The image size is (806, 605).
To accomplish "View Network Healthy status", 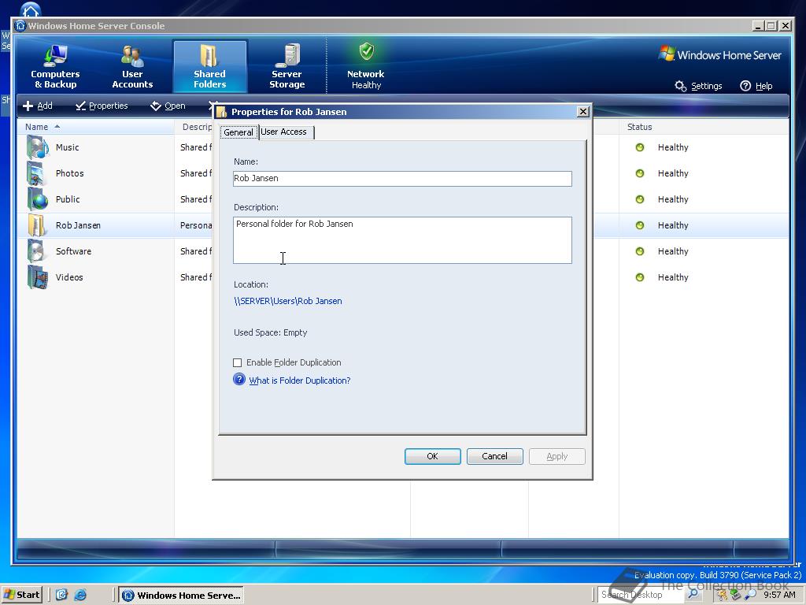I will (x=365, y=67).
